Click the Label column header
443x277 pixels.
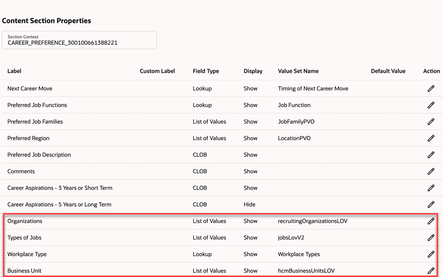(14, 71)
